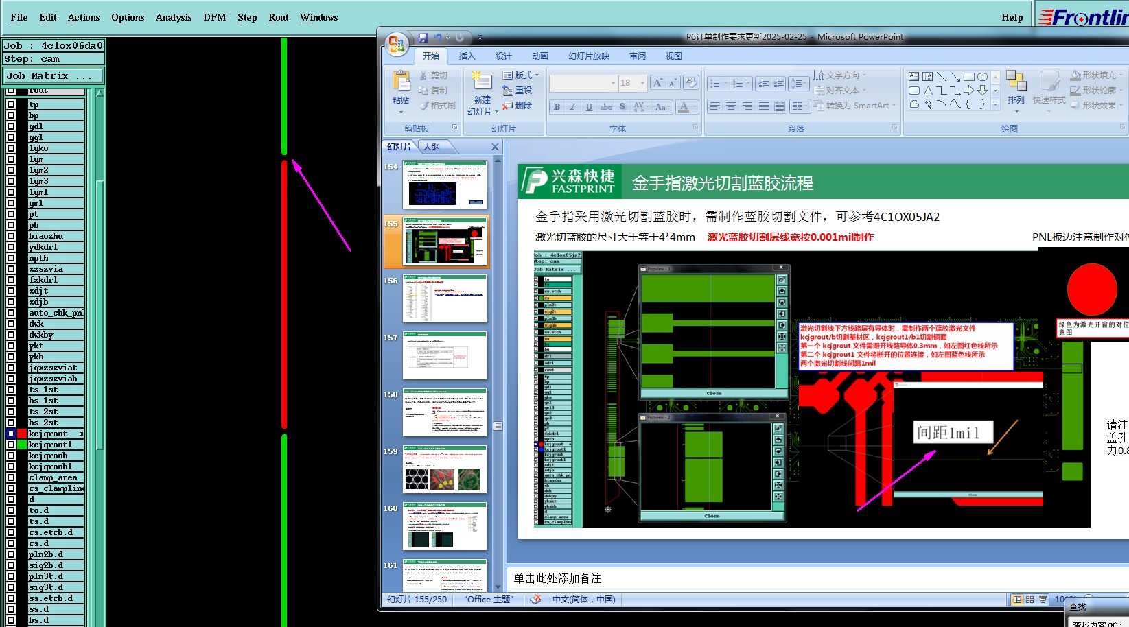The height and width of the screenshot is (627, 1129).
Task: Delete (删除) the current slide
Action: point(517,105)
